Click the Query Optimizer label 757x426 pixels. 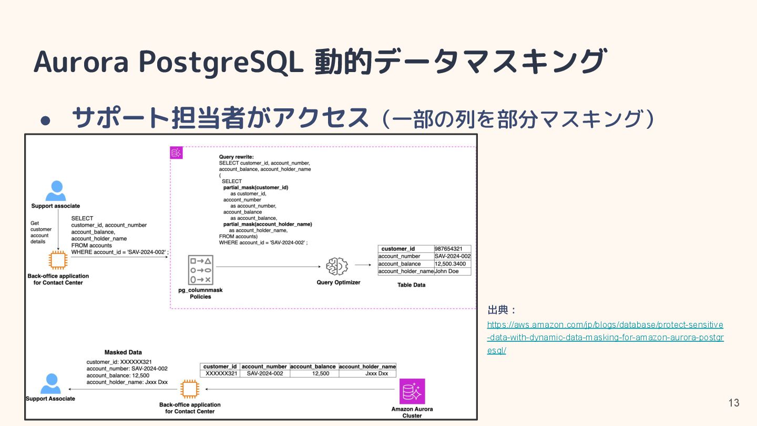click(x=339, y=282)
